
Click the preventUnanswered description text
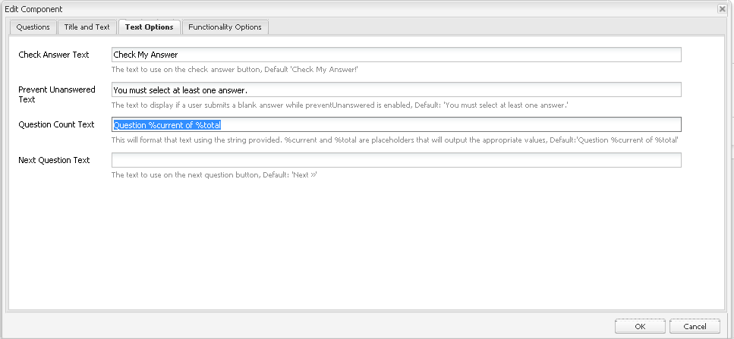click(340, 105)
